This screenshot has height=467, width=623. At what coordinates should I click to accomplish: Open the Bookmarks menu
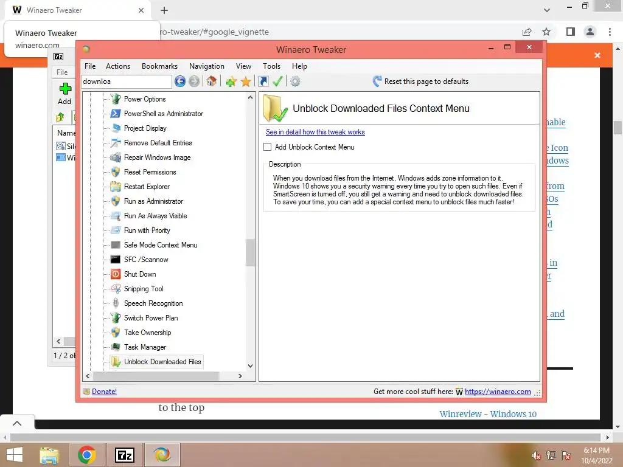click(160, 66)
